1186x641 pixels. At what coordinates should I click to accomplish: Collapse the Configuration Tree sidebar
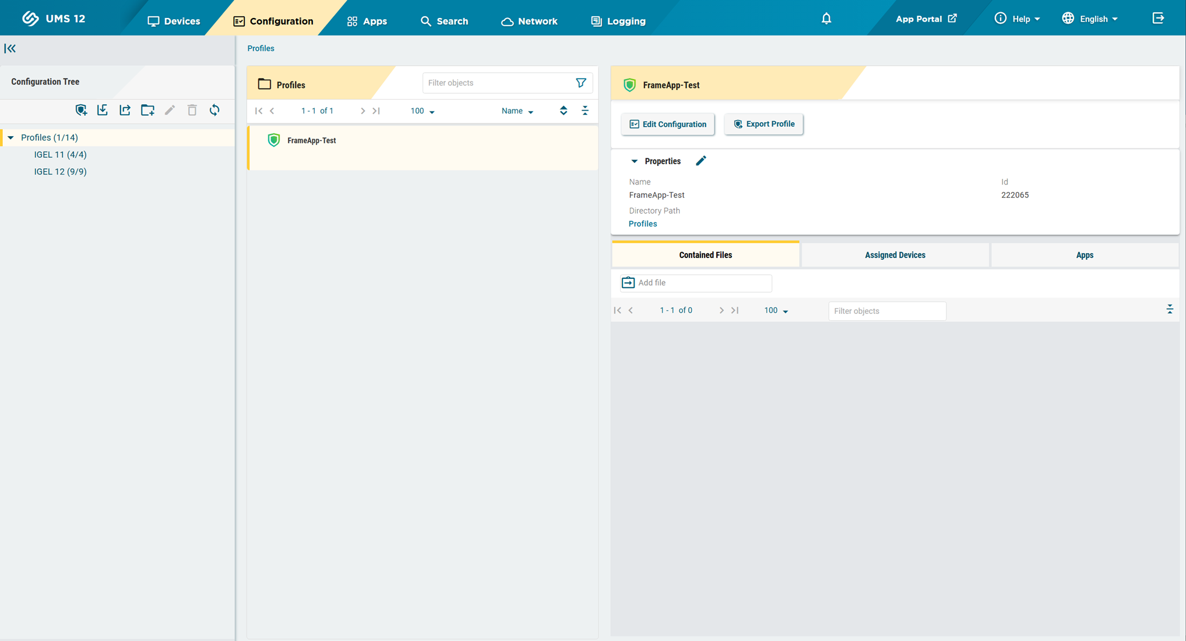[x=10, y=49]
